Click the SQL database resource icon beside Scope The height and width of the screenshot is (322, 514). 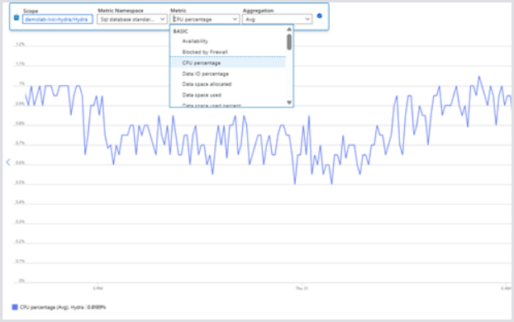click(17, 17)
